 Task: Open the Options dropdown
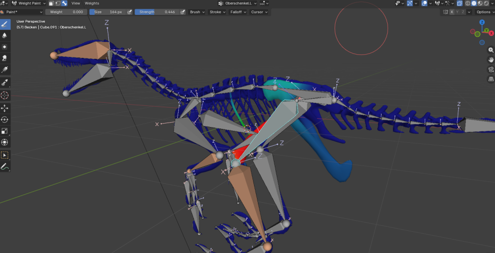(485, 12)
